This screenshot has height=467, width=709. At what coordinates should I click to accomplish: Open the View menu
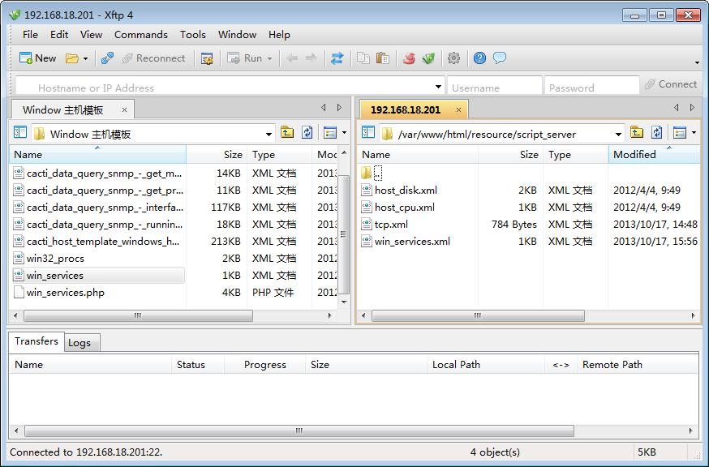(x=92, y=35)
